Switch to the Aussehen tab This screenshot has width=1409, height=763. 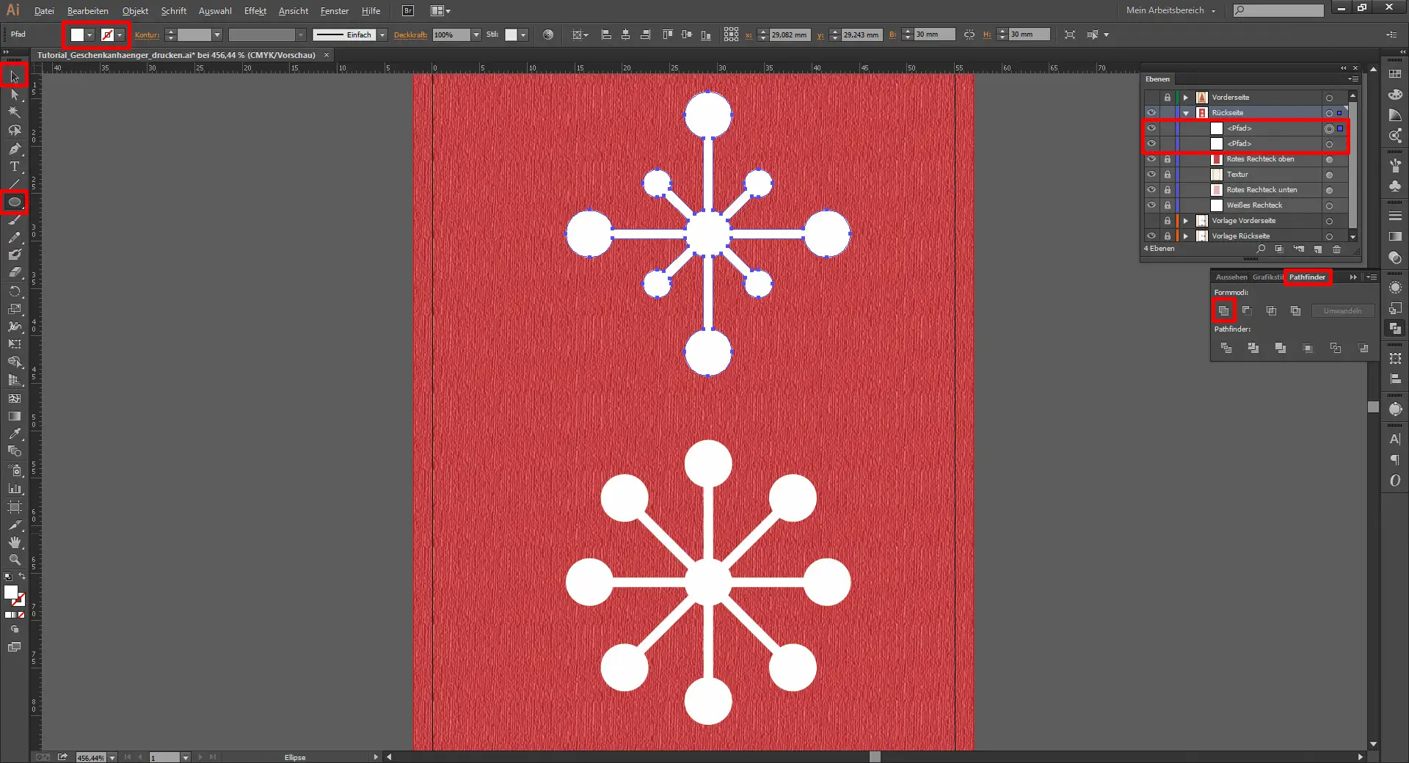click(1231, 277)
